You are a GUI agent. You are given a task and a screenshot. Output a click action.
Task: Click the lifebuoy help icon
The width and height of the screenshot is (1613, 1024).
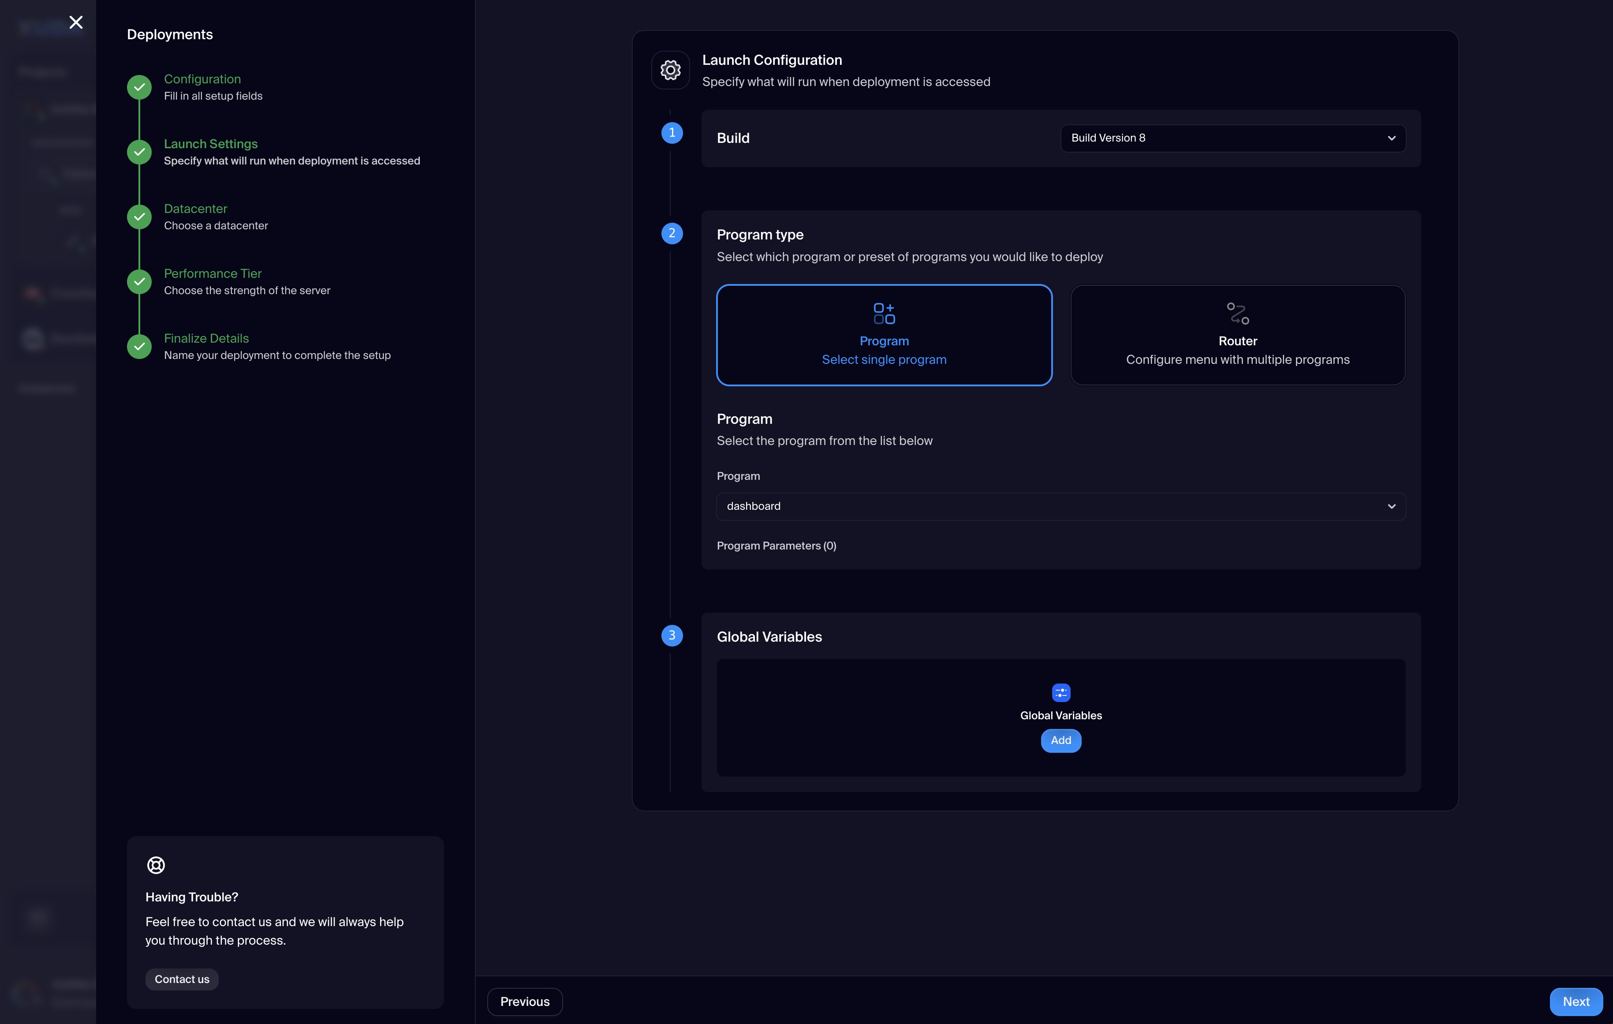(155, 865)
